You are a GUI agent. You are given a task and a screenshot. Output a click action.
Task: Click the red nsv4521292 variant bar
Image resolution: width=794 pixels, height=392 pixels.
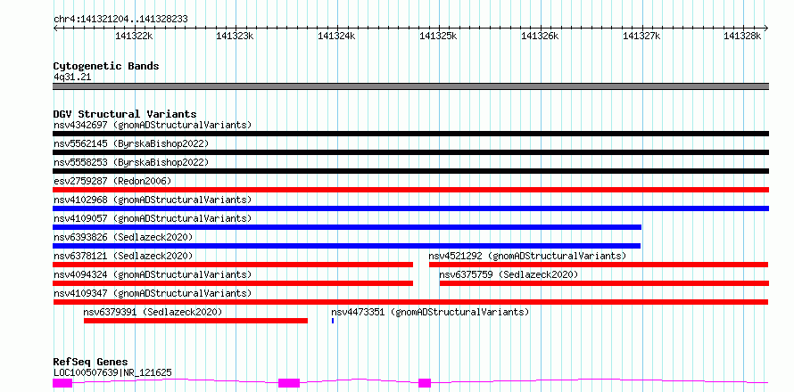(599, 265)
